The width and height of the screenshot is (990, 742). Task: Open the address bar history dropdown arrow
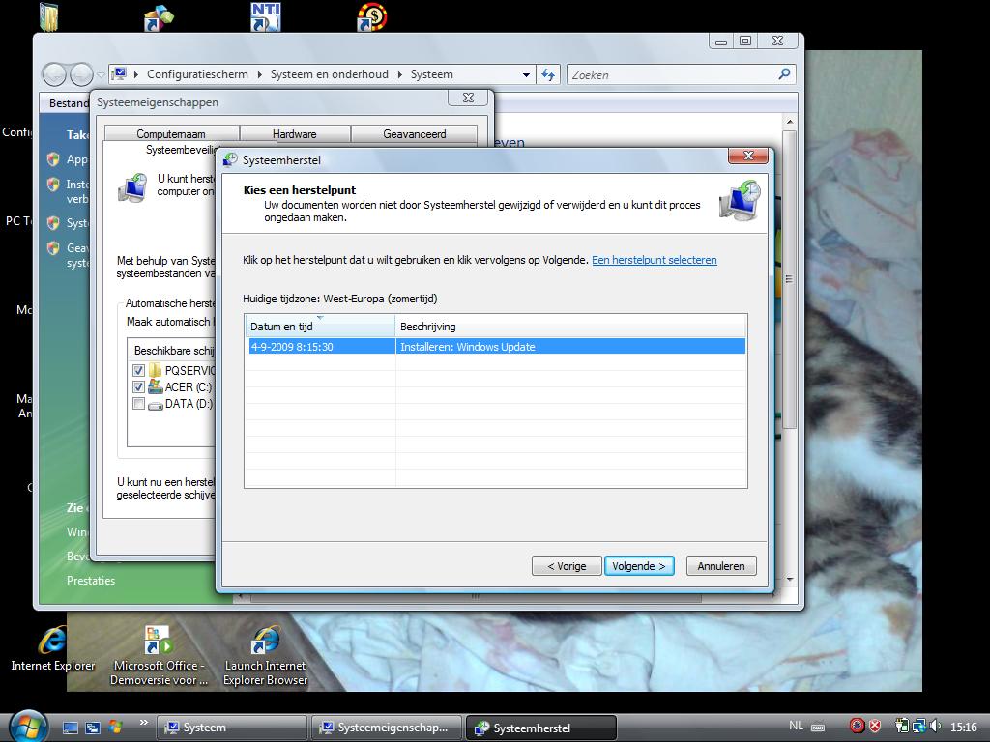click(x=526, y=74)
